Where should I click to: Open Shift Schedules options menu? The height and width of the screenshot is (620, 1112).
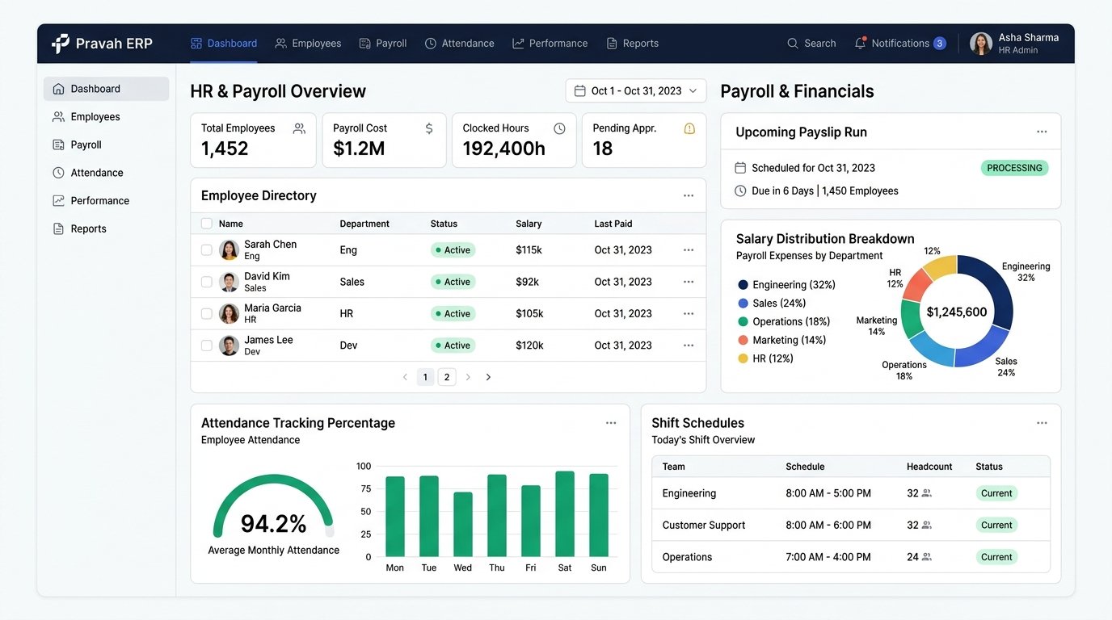click(x=1042, y=423)
